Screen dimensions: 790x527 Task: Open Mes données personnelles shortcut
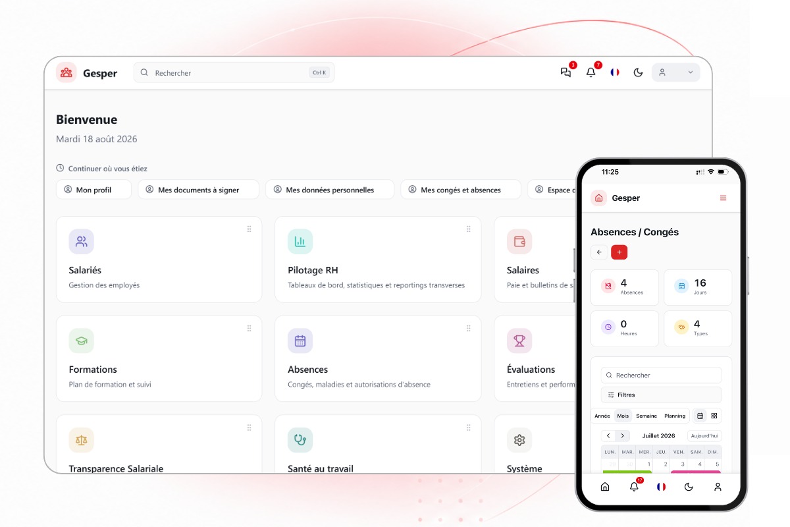tap(330, 190)
